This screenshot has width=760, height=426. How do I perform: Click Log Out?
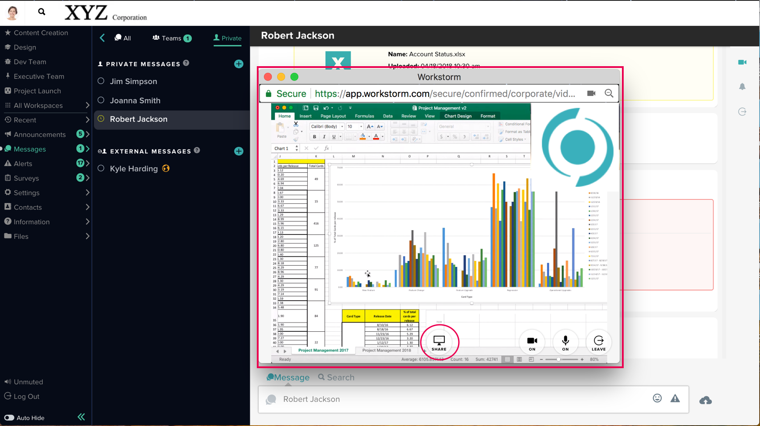click(x=22, y=396)
